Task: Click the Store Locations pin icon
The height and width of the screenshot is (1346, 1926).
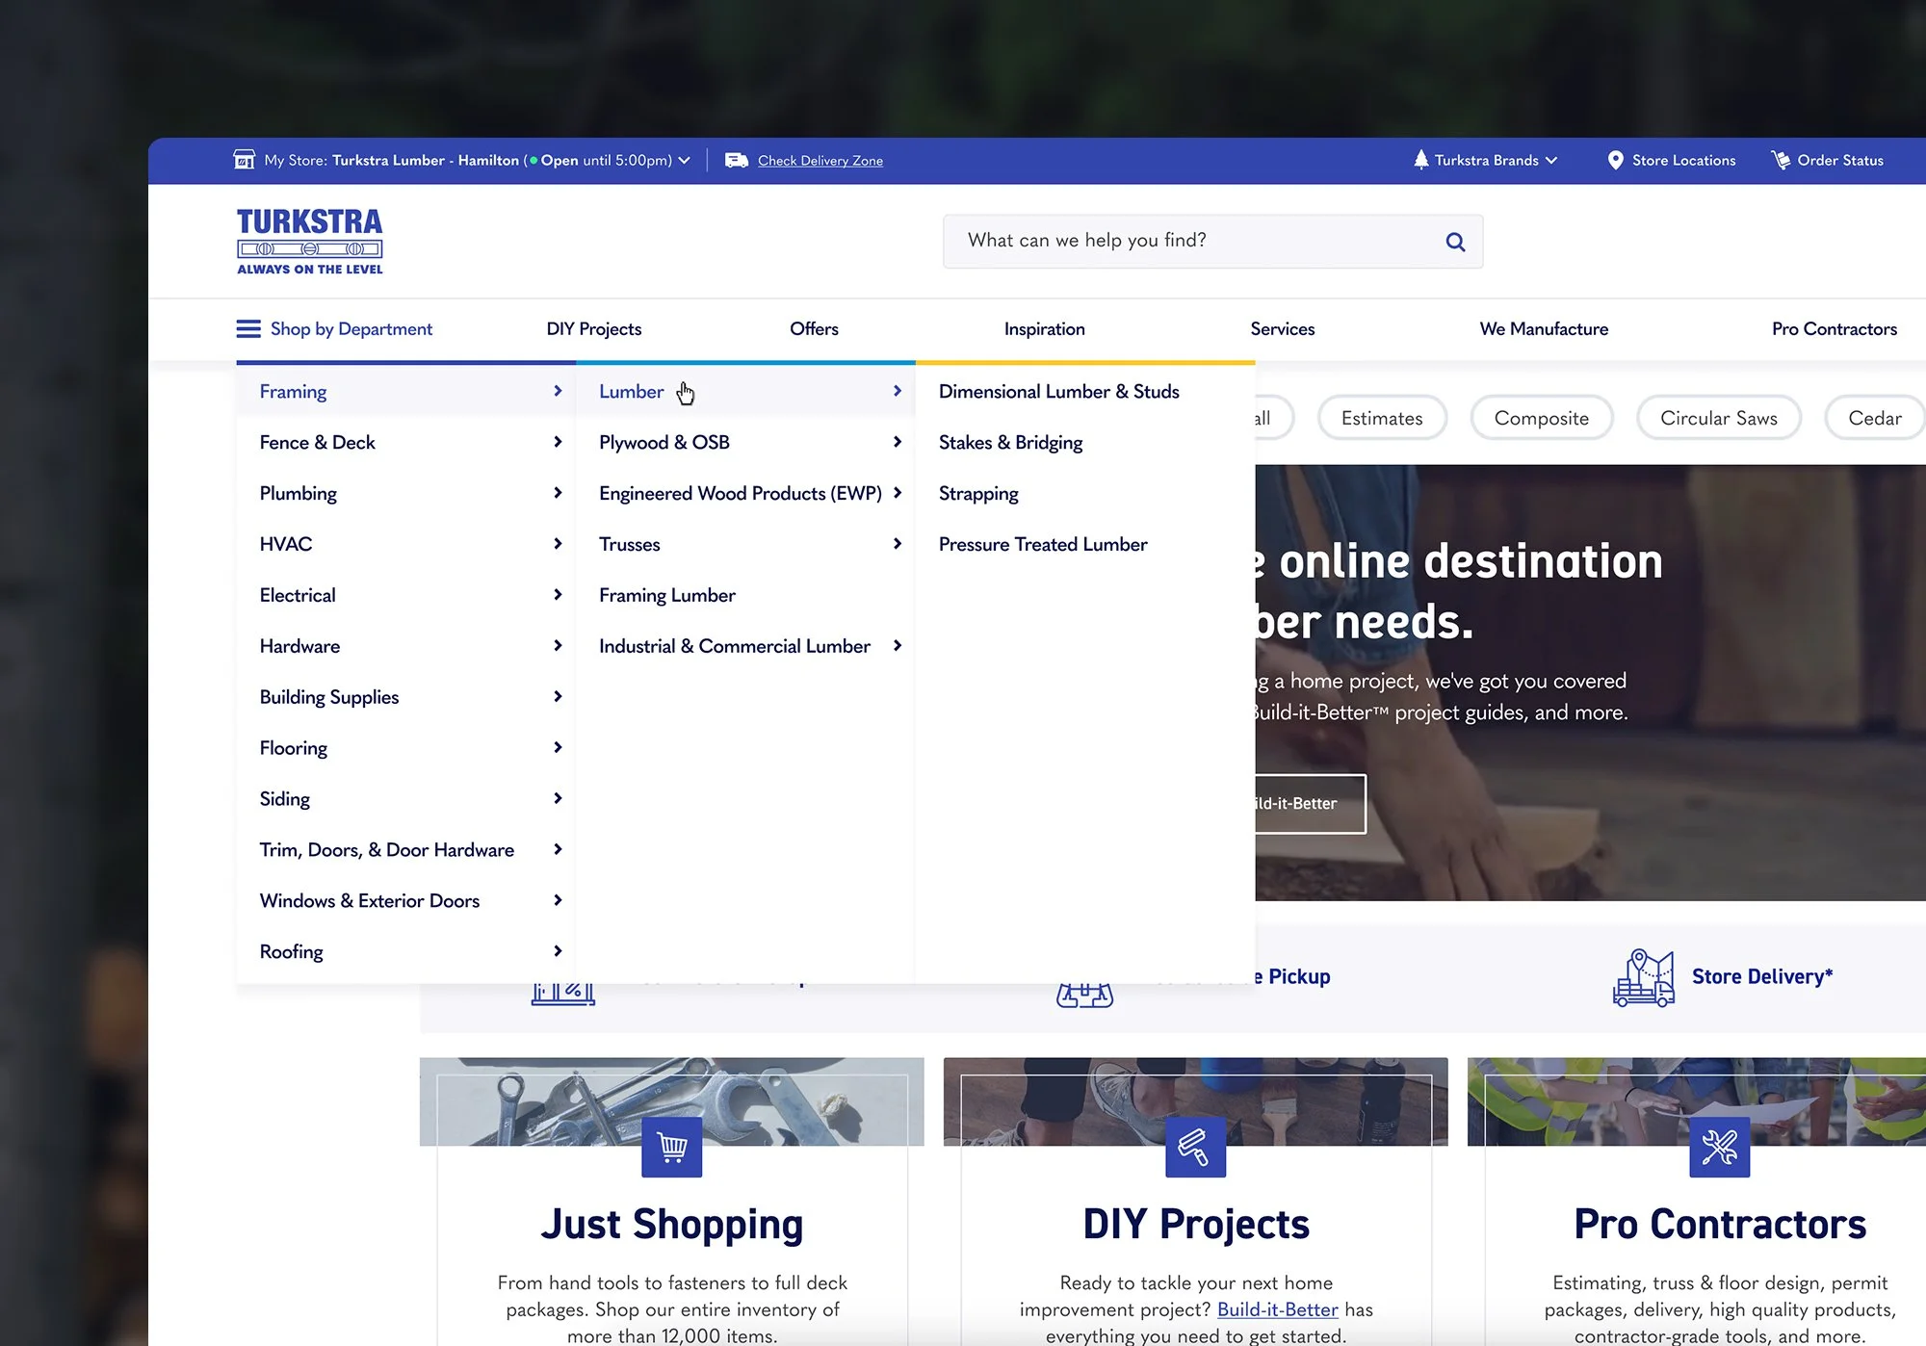Action: tap(1615, 161)
